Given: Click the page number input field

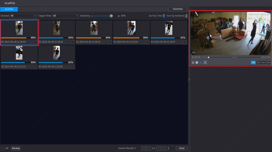Looking at the screenshot, I should 171,148.
